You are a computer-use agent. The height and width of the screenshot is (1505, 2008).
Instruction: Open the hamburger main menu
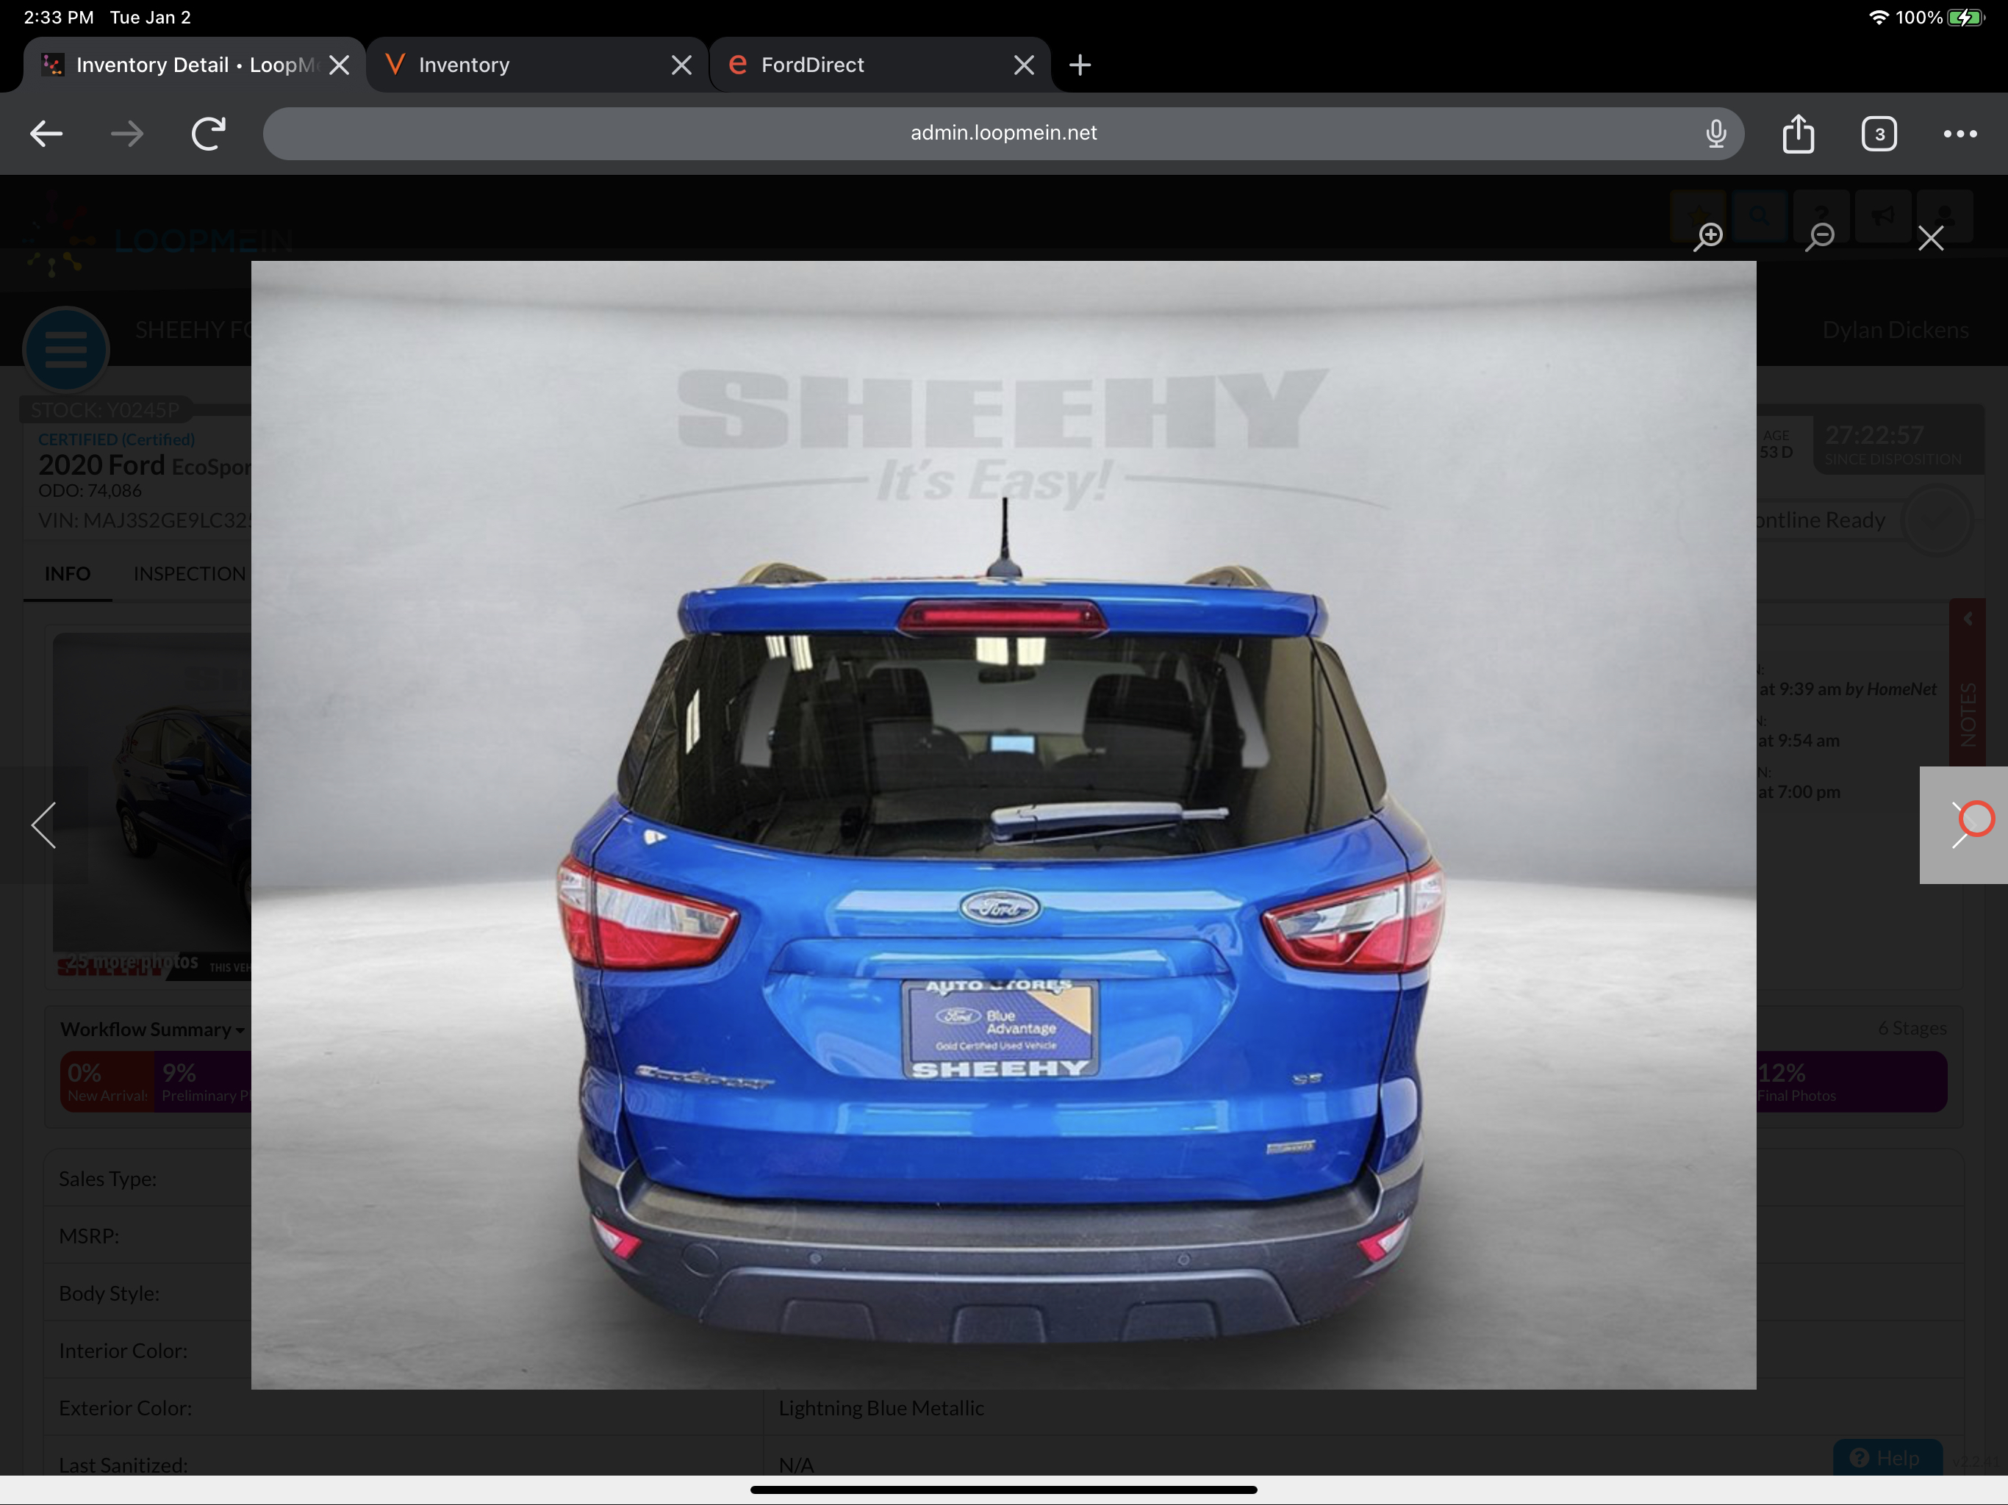click(x=65, y=350)
